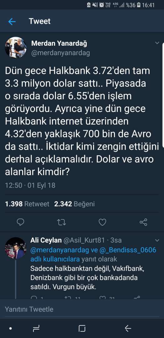
Task: Tap the Yanıtını Tweetle reply field
Action: [x=82, y=309]
